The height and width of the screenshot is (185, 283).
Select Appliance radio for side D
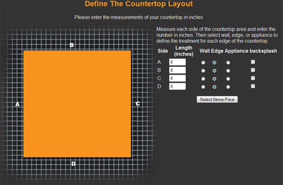point(228,87)
